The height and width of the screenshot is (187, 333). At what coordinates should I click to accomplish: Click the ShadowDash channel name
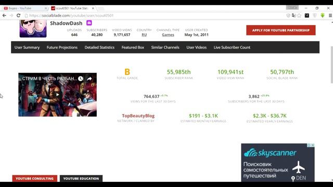pos(66,23)
